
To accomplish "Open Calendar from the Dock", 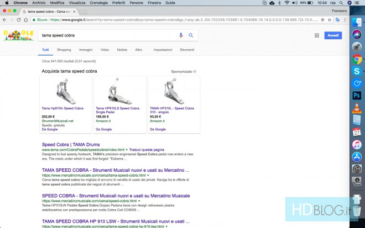I will click(x=357, y=132).
